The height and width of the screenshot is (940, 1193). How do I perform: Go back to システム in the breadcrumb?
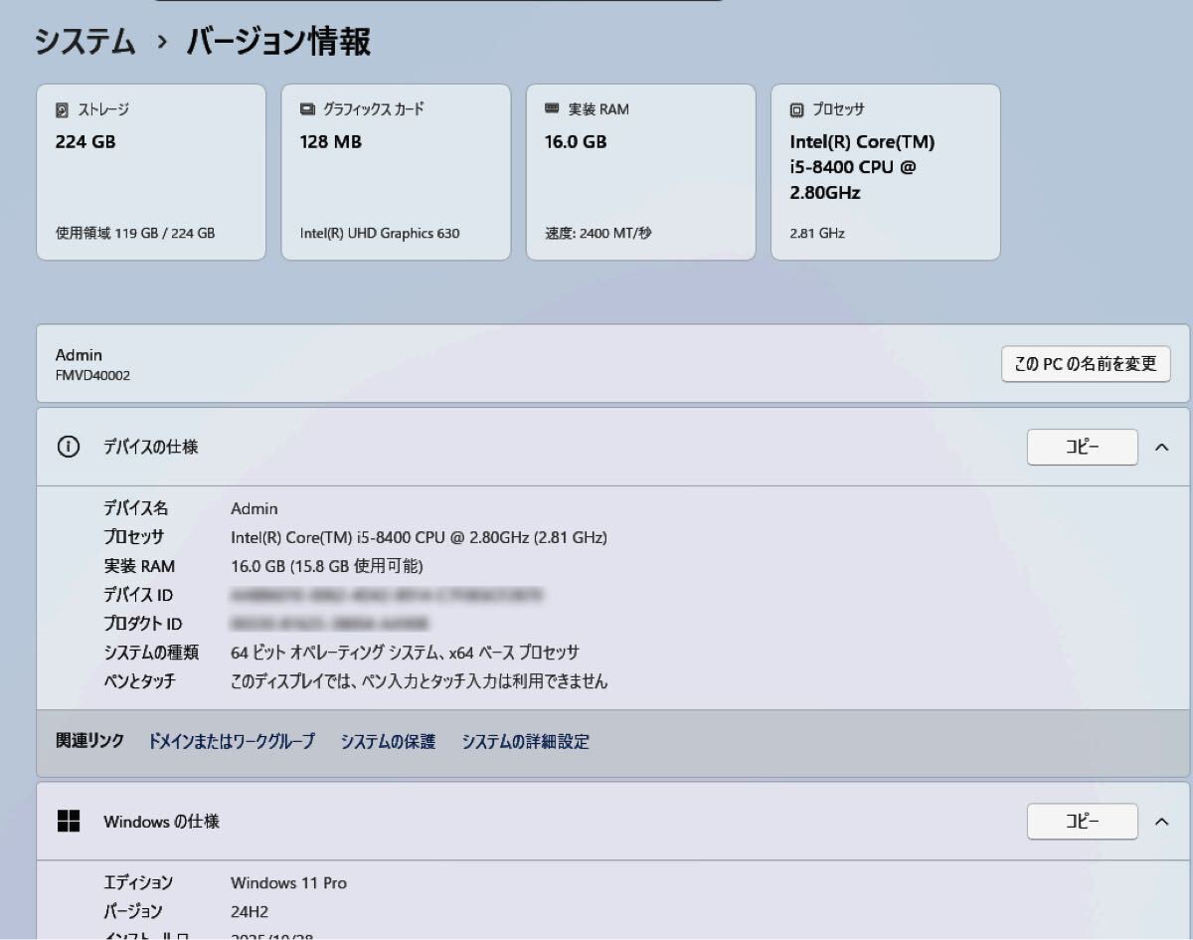click(85, 42)
